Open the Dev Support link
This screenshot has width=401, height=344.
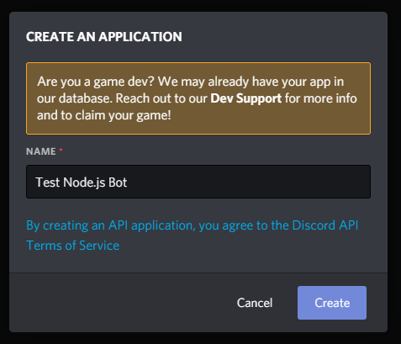245,98
